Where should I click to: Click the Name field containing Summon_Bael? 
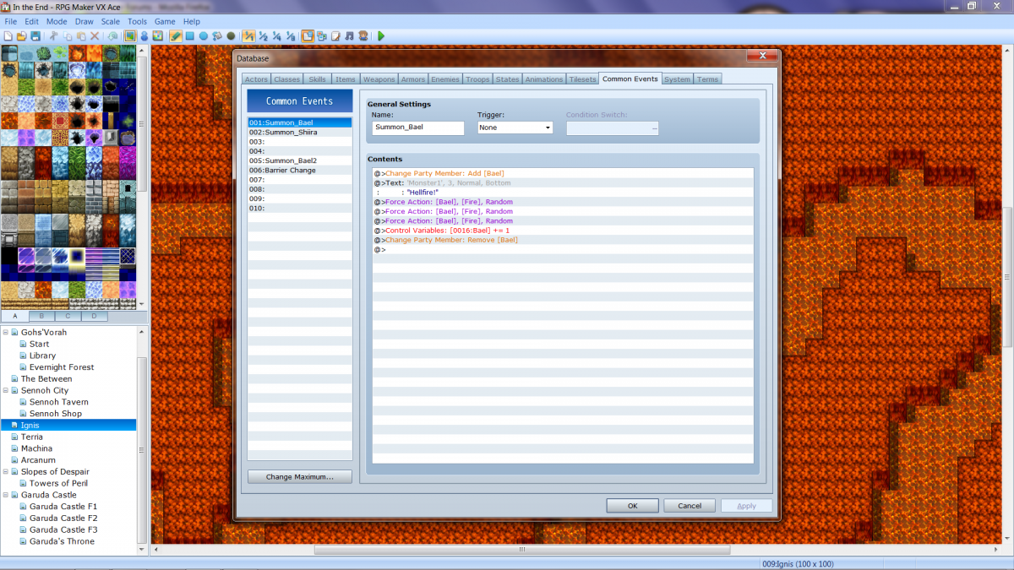418,128
